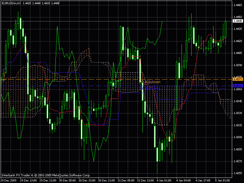Click the 1.4345 price axis label
This screenshot has width=244, height=183.
[x=238, y=101]
